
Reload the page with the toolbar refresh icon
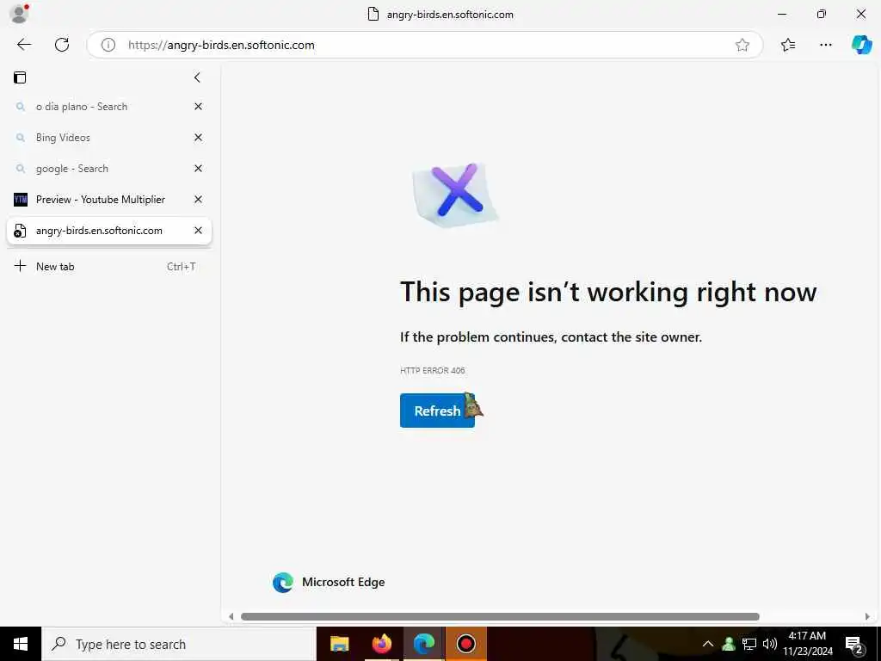click(x=62, y=45)
